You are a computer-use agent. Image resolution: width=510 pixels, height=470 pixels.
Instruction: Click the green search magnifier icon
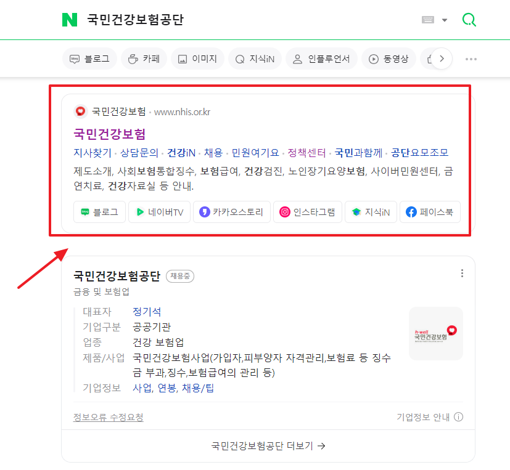pos(469,20)
